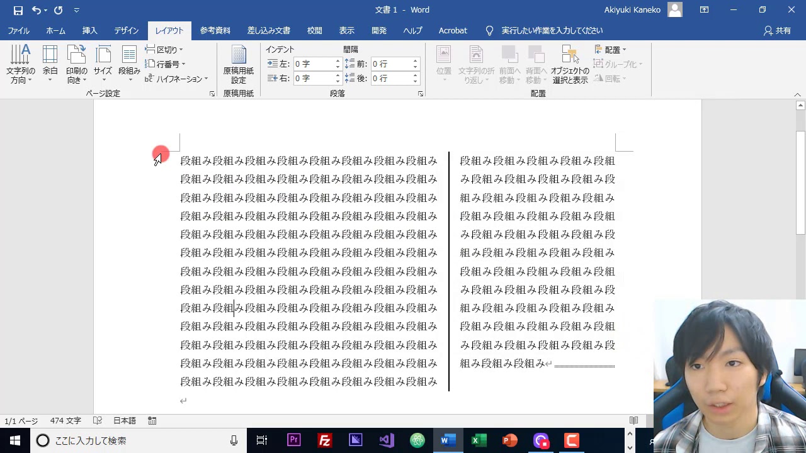Save the document from the quick access toolbar
The image size is (806, 453).
tap(18, 10)
